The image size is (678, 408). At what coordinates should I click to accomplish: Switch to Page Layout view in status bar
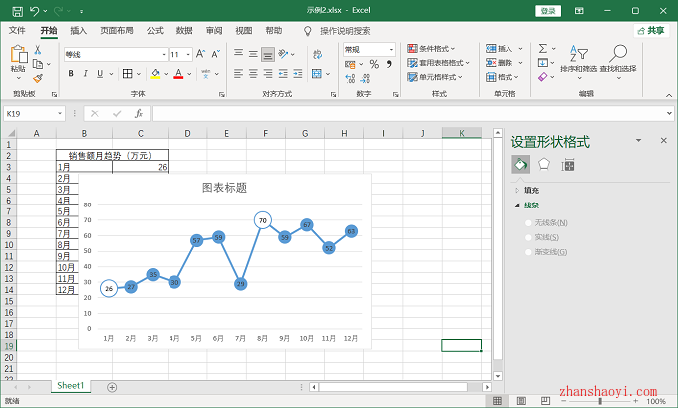tap(521, 401)
